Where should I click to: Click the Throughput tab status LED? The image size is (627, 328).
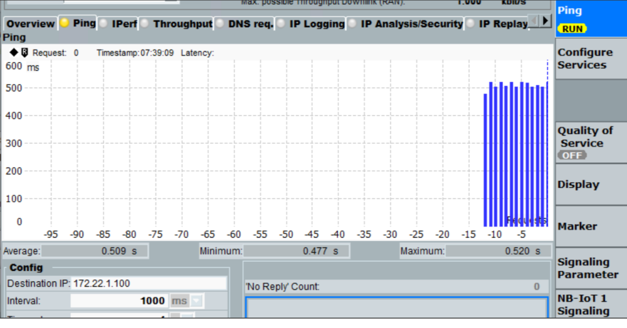pos(145,24)
